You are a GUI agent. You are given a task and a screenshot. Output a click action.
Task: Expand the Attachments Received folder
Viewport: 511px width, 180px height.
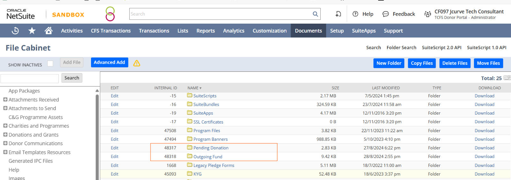coord(5,100)
